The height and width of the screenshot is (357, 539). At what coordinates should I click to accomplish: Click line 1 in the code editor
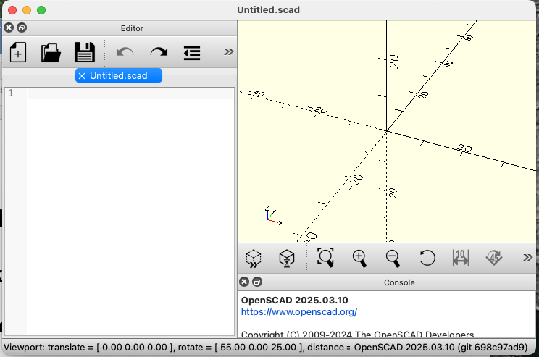coord(130,93)
